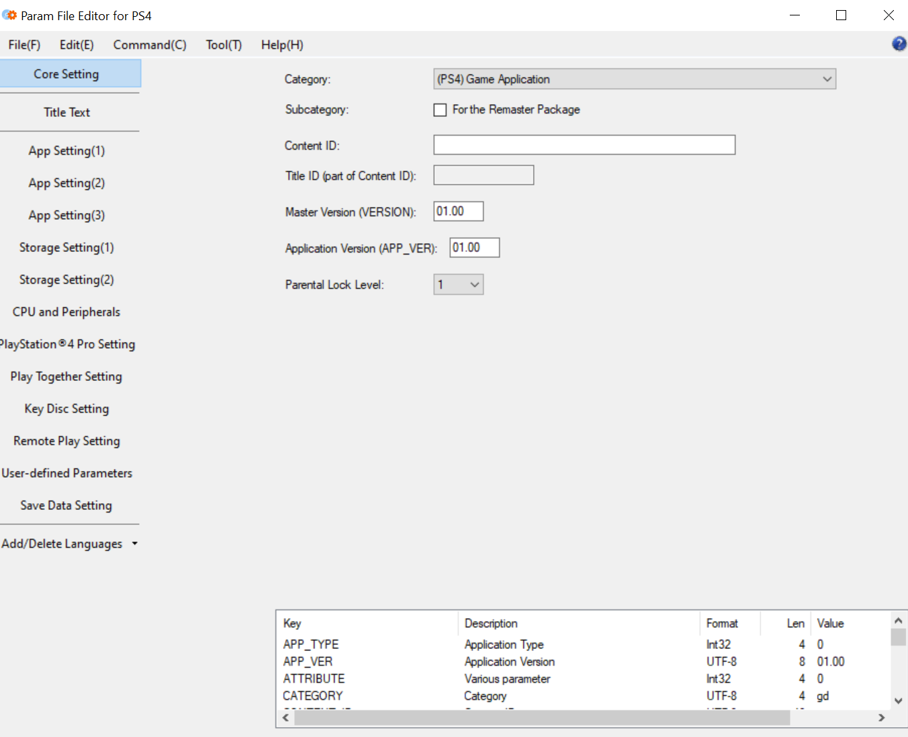Select Remote Play Setting section
The width and height of the screenshot is (908, 737).
click(66, 441)
